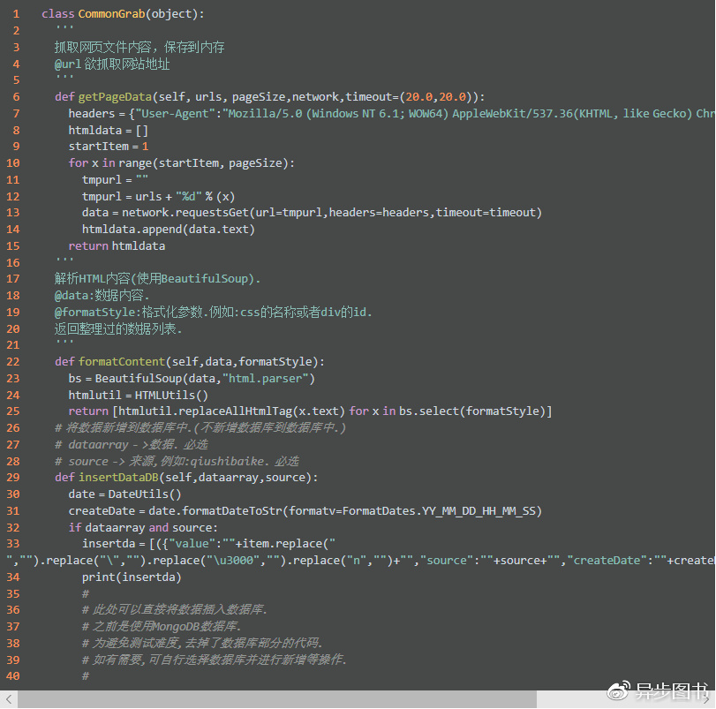The height and width of the screenshot is (709, 716).
Task: Click the 'class CommonGrab(object):' line
Action: 123,14
